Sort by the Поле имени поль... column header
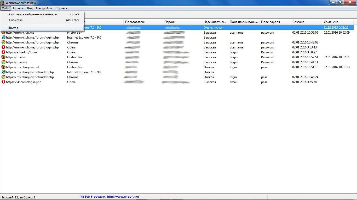Viewport: 357px width, 200px height. coord(244,22)
